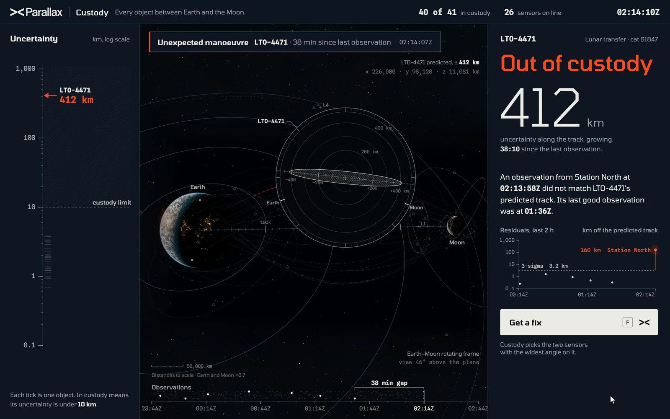Click the "custody limit" dashed line label
This screenshot has width=670, height=419.
[112, 202]
